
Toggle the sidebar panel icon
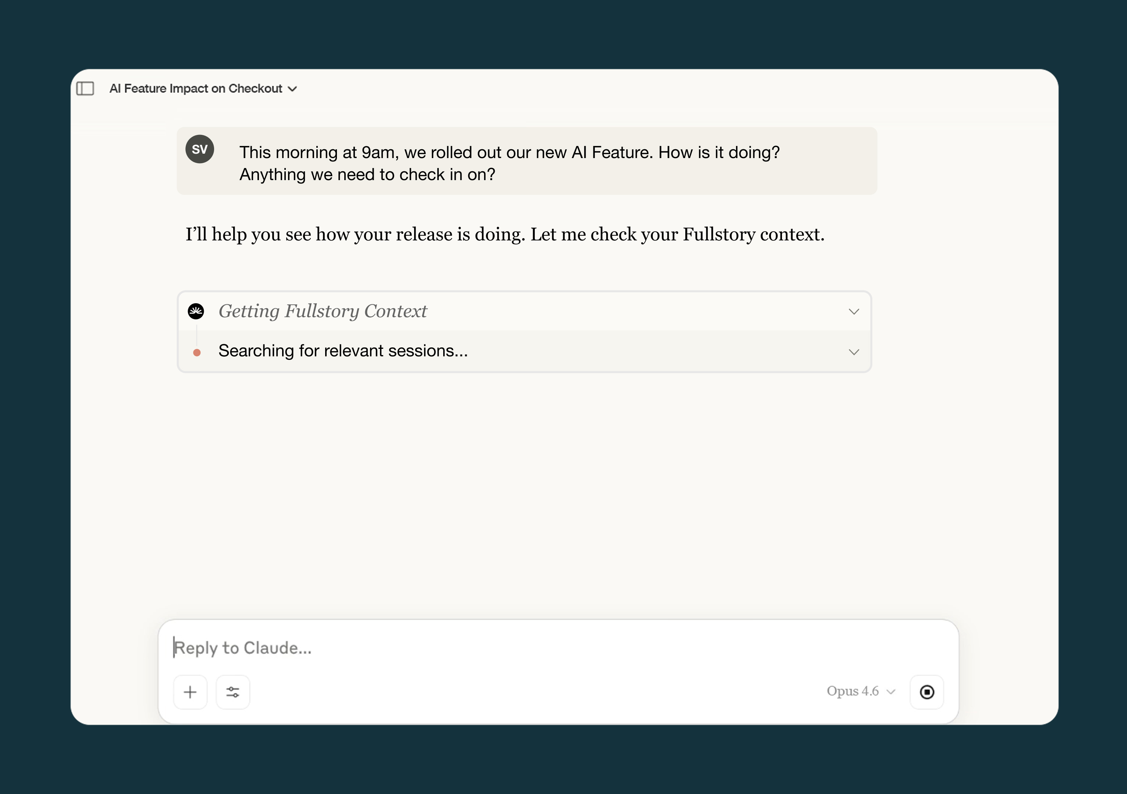pos(85,89)
